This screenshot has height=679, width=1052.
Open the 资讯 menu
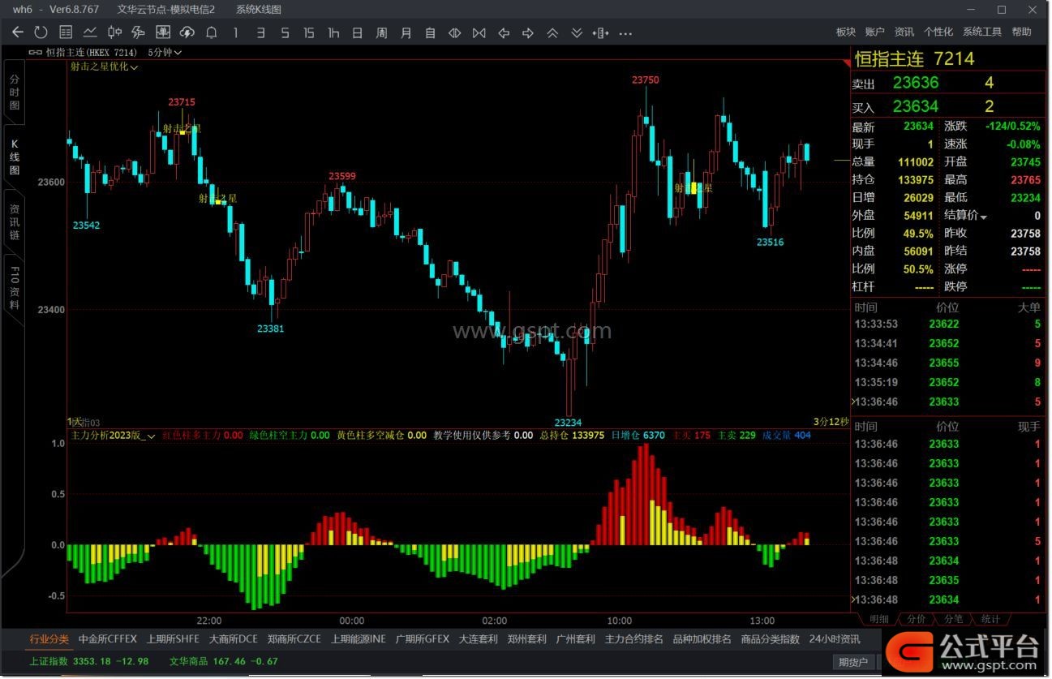pyautogui.click(x=904, y=32)
